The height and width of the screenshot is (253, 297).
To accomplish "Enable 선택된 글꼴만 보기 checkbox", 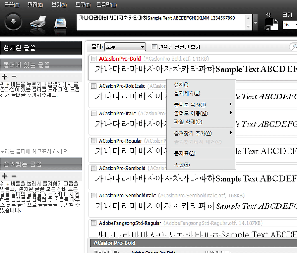I will 155,47.
